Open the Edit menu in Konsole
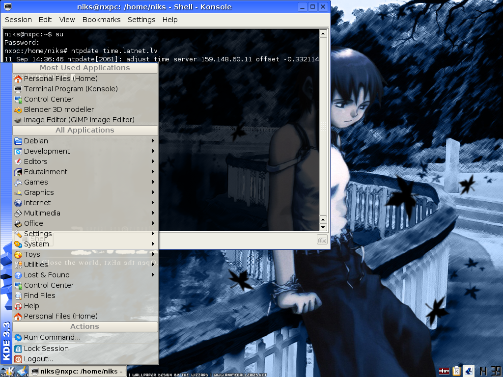The image size is (503, 377). (45, 20)
